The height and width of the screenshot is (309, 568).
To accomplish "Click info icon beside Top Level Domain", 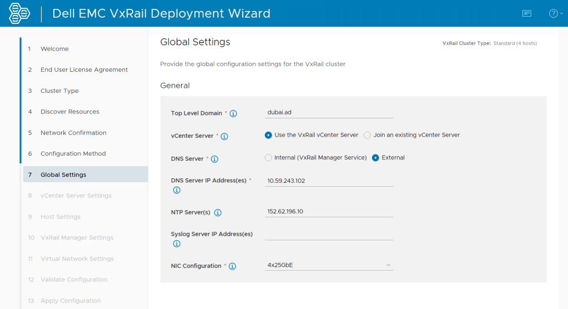I will coord(233,114).
